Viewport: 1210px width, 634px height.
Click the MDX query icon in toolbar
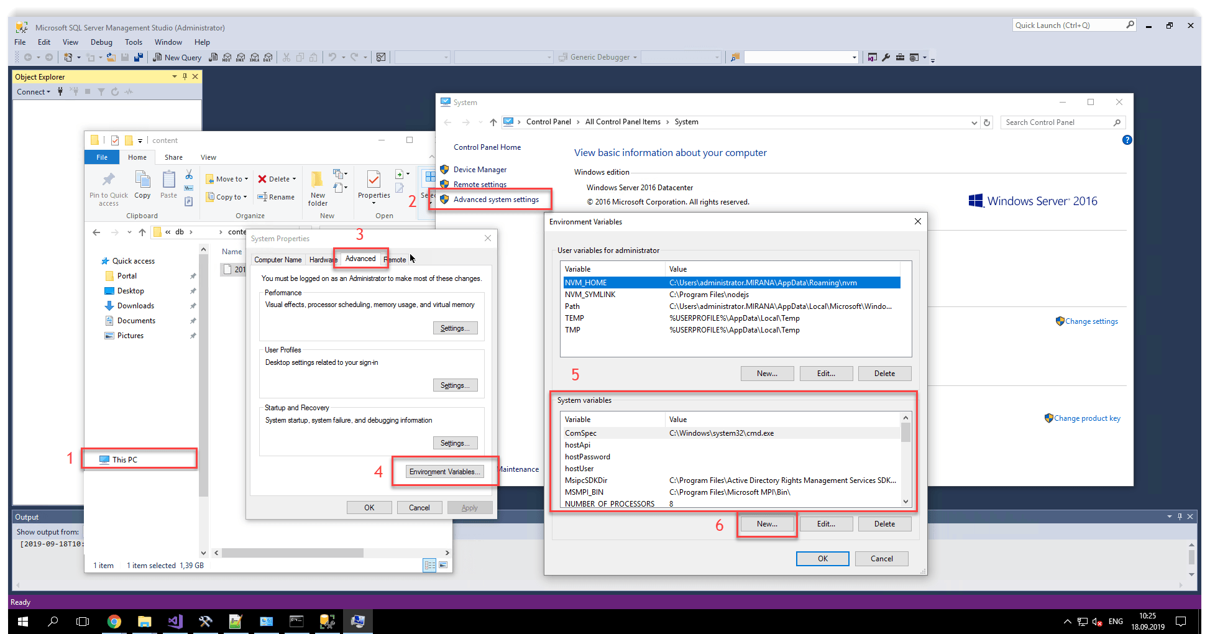tap(227, 57)
